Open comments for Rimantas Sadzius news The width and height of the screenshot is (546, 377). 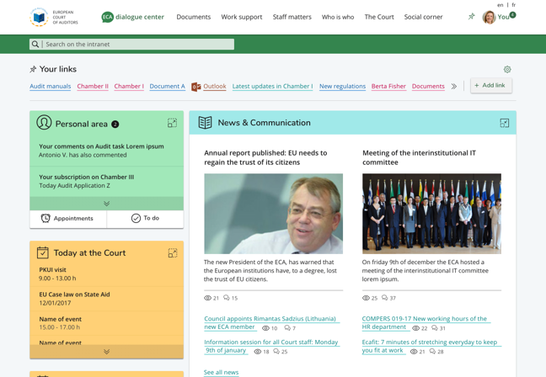(x=287, y=328)
